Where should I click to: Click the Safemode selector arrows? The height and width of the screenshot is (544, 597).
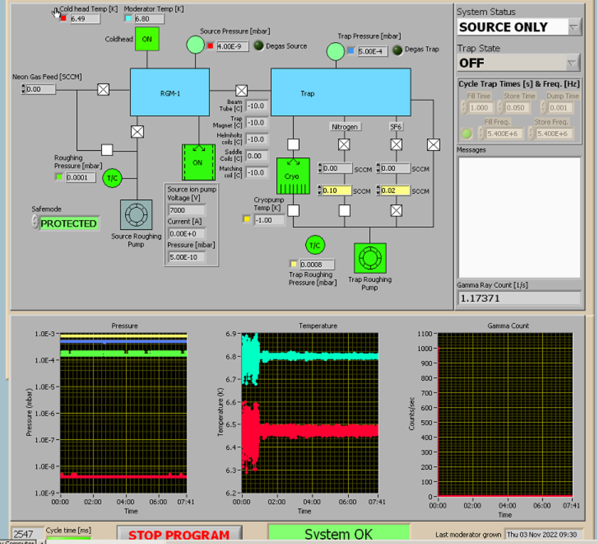pos(35,223)
